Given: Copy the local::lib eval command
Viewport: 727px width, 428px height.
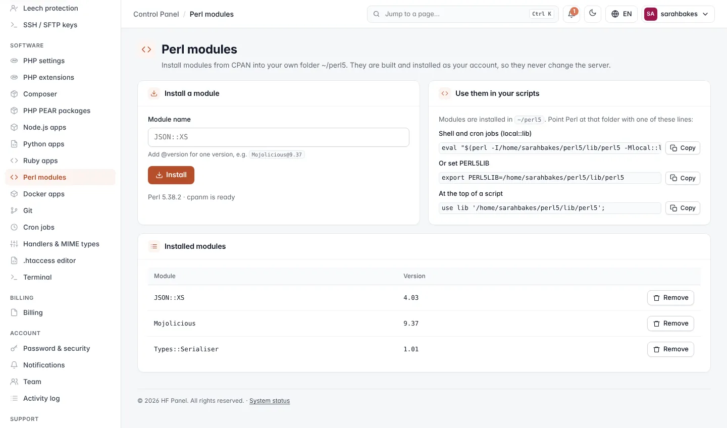Looking at the screenshot, I should (x=683, y=148).
